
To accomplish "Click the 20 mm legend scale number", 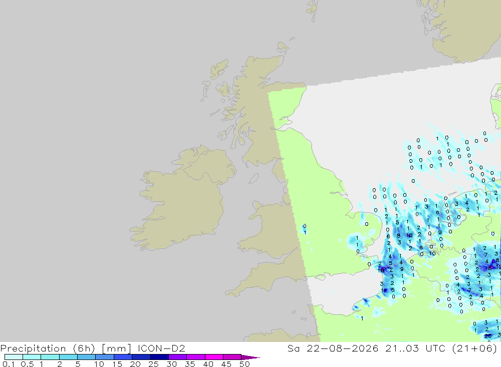I will point(135,364).
